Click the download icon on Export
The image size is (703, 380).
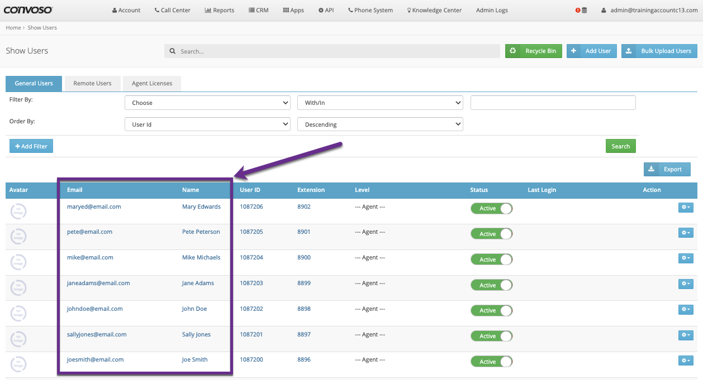click(x=652, y=169)
